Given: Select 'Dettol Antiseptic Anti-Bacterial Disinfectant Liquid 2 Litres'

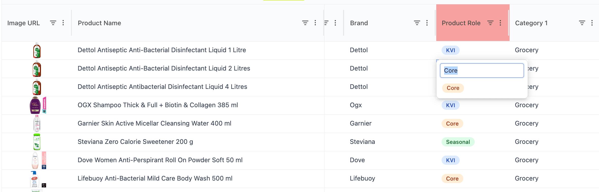Looking at the screenshot, I should [164, 68].
